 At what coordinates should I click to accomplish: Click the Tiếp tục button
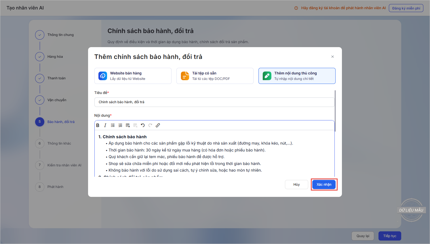pyautogui.click(x=390, y=236)
